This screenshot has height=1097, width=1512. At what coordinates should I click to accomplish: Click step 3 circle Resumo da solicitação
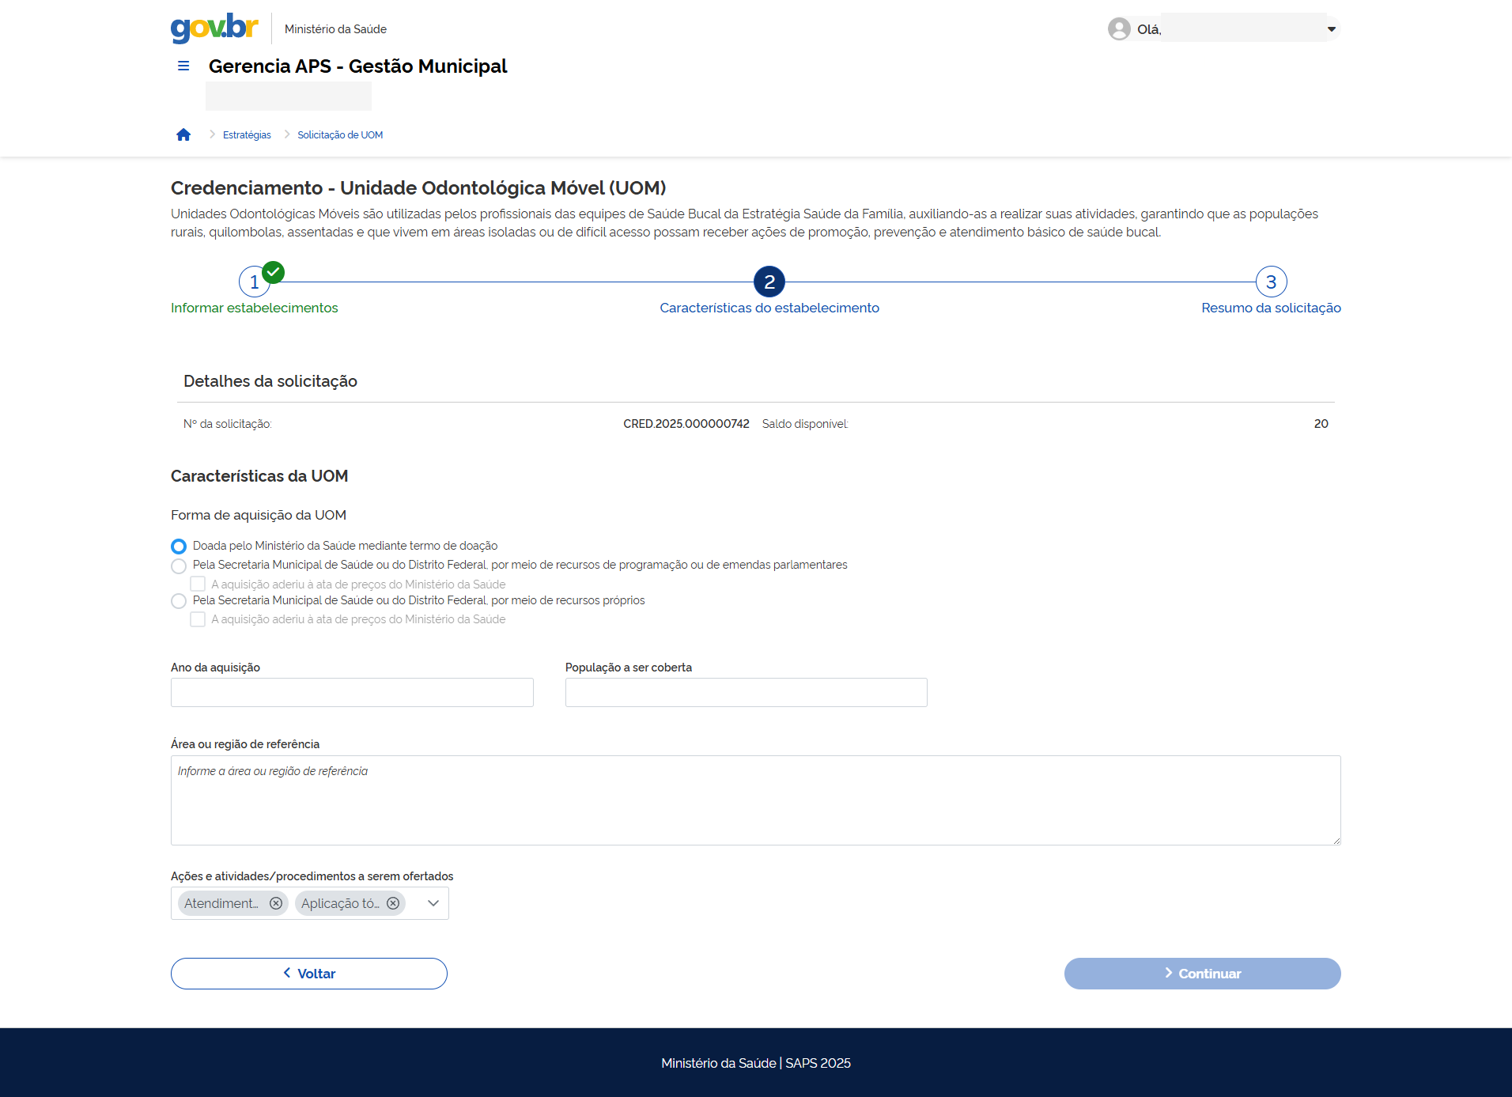(x=1271, y=282)
